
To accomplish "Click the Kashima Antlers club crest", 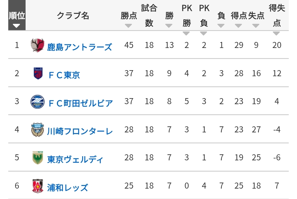I will point(37,45).
